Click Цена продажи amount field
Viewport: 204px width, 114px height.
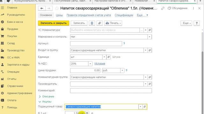coord(85,70)
